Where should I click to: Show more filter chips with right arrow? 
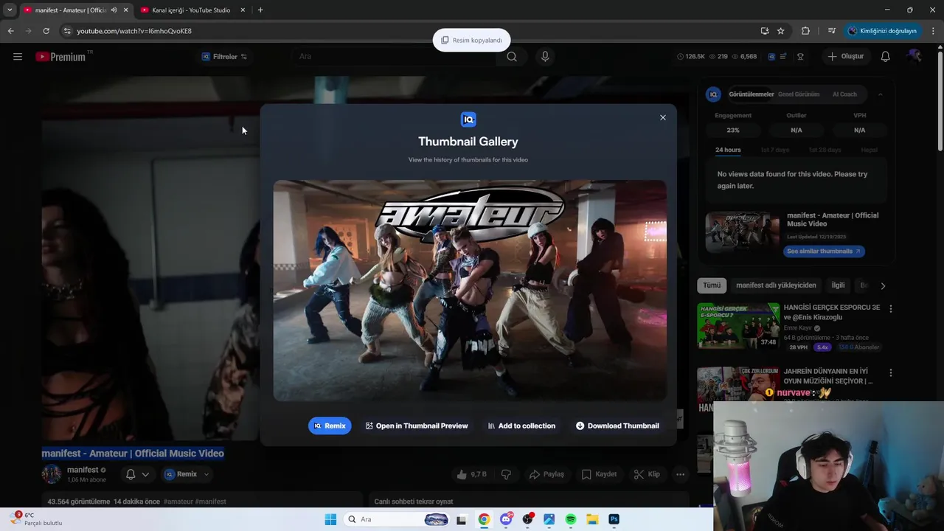coord(883,285)
